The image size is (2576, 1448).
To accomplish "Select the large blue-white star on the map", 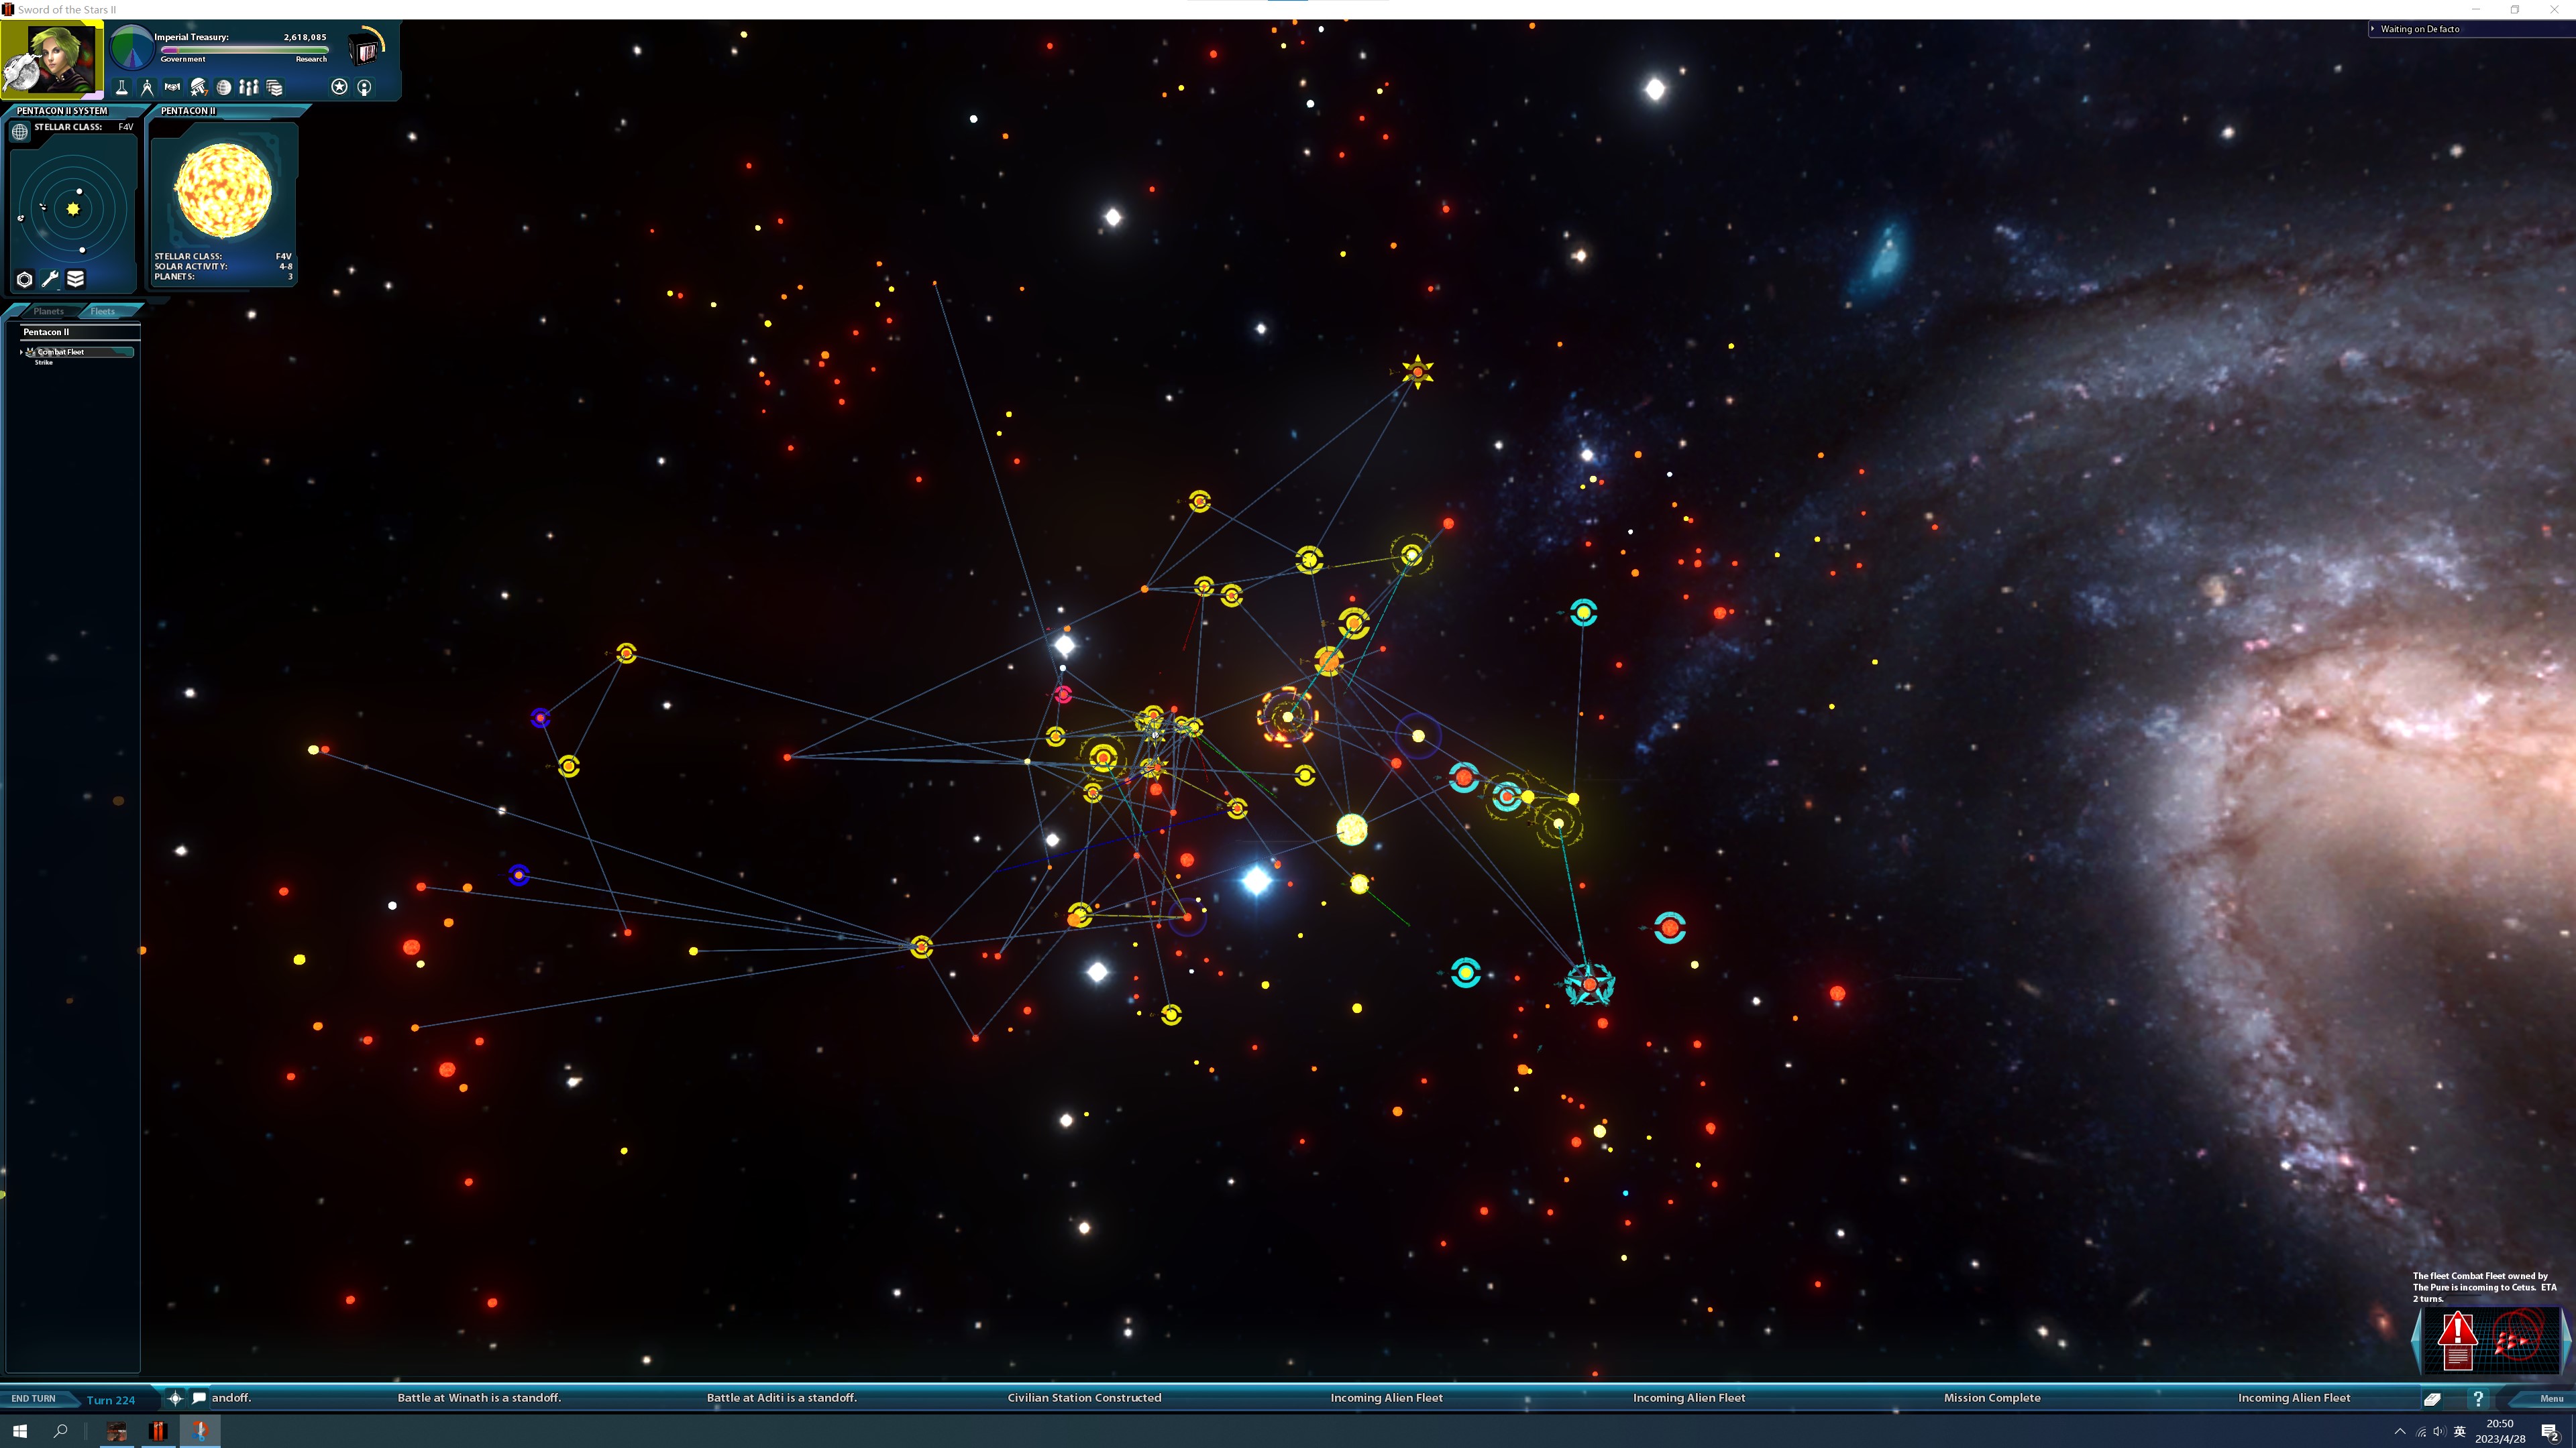I will [x=1256, y=880].
